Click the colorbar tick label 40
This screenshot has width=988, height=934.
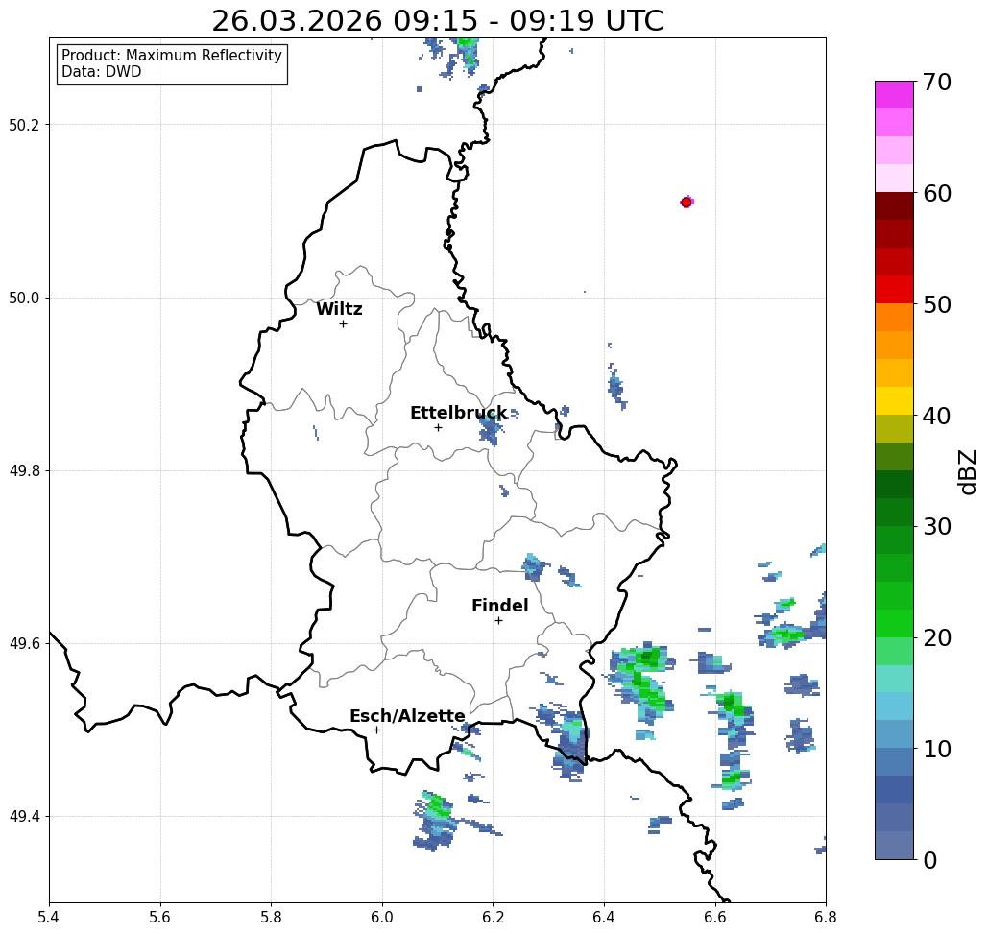coord(937,416)
